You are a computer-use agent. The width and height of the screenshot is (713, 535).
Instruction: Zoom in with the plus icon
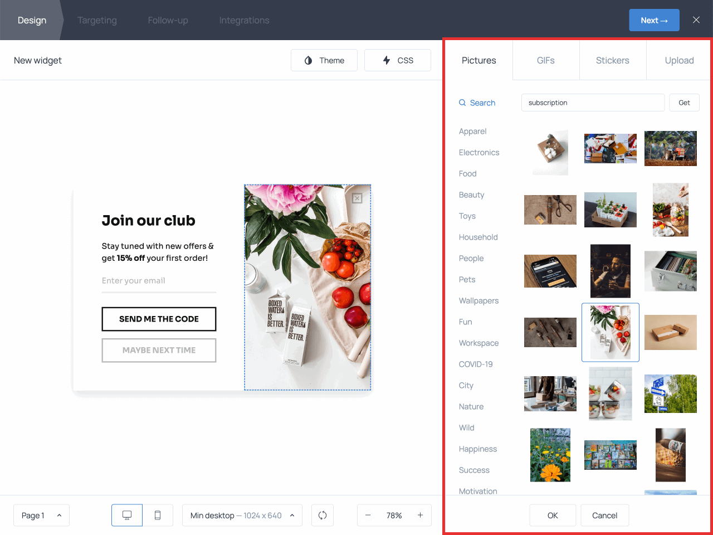(420, 515)
